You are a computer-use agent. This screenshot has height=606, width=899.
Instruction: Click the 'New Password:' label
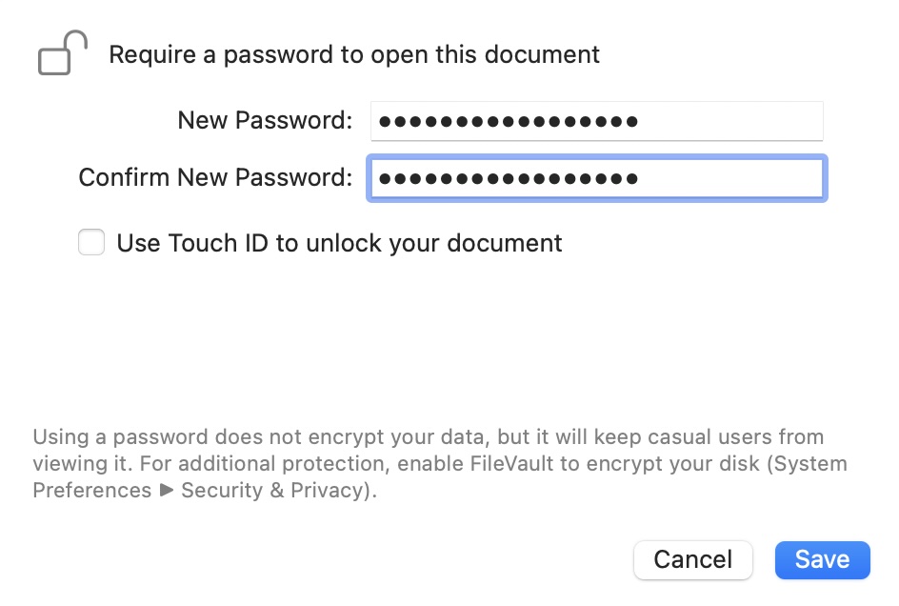click(265, 121)
